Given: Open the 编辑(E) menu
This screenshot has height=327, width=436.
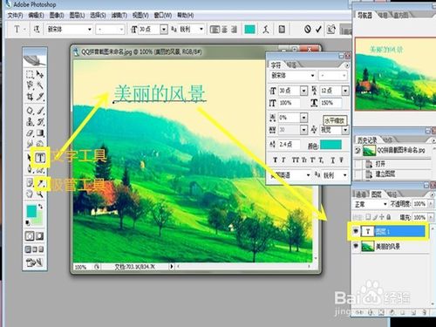Looking at the screenshot, I should click(x=36, y=15).
